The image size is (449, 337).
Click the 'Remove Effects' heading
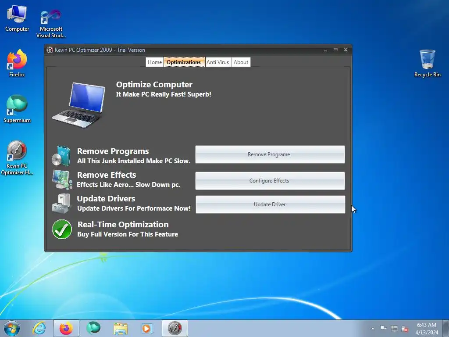pos(107,175)
